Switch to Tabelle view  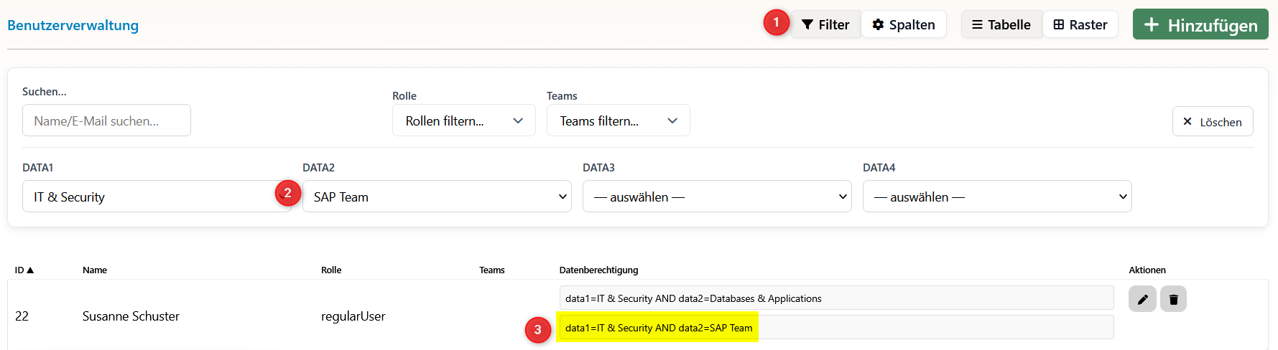pyautogui.click(x=1001, y=25)
